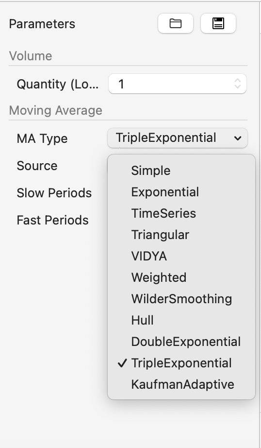This screenshot has width=261, height=448.
Task: Select Weighted in dropdown list
Action: 181,277
